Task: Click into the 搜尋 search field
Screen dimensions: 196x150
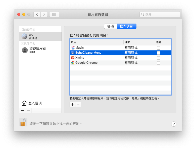Action: (160, 14)
